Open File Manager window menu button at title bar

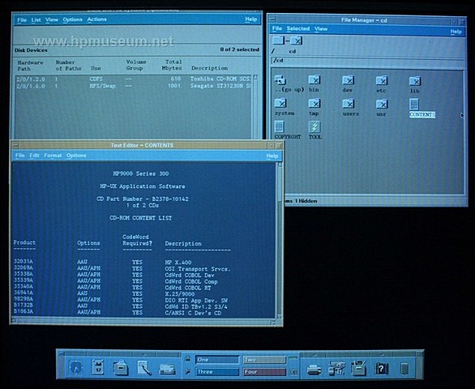[272, 19]
